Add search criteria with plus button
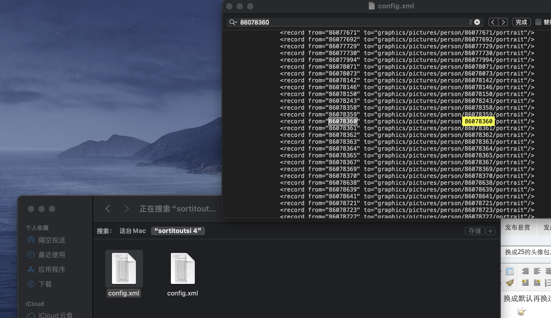Image resolution: width=551 pixels, height=318 pixels. 491,231
